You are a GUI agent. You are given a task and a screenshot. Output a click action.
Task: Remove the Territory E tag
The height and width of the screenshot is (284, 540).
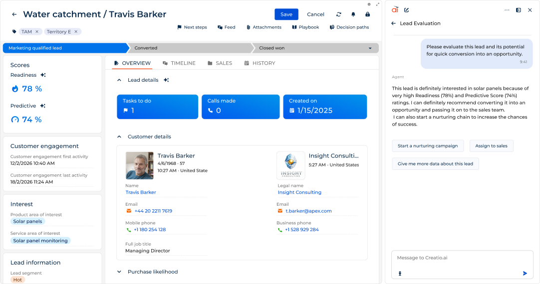(76, 32)
